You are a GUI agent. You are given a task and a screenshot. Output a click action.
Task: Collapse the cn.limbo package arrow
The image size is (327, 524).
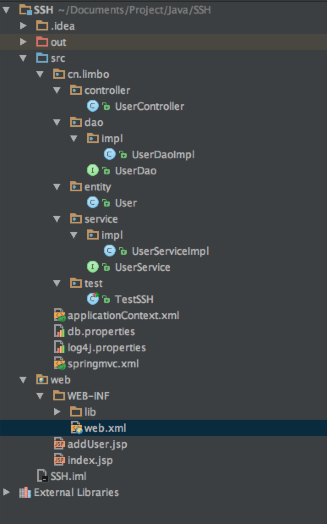click(40, 74)
